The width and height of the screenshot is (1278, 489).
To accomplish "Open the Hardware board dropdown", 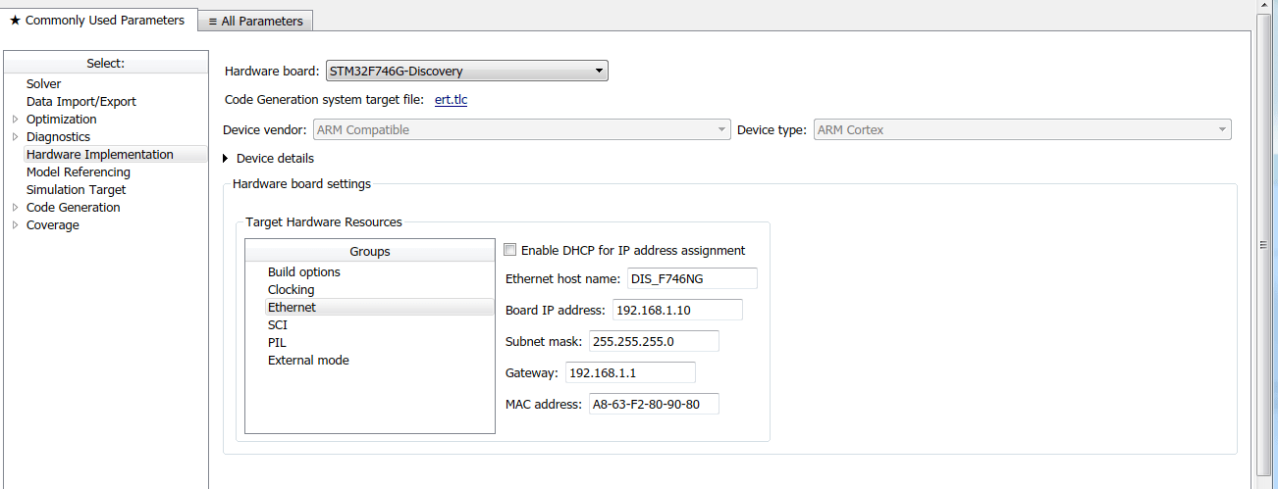I will click(x=466, y=71).
